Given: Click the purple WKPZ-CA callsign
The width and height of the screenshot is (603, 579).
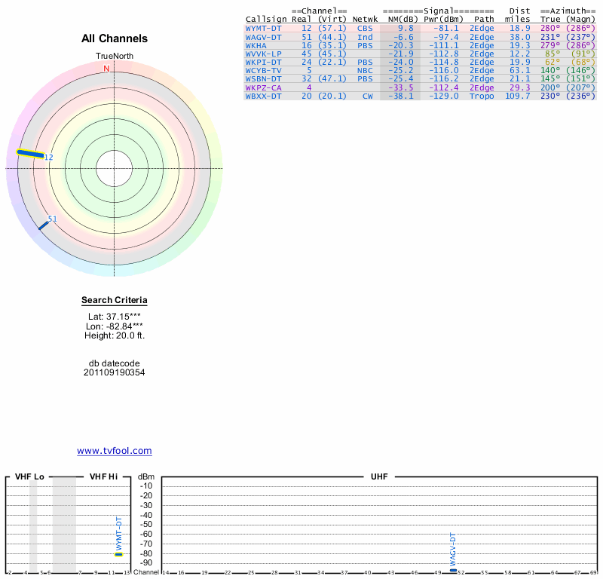Looking at the screenshot, I should click(263, 87).
